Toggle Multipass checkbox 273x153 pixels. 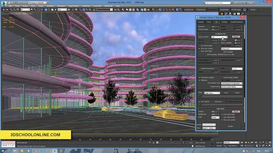[199, 80]
